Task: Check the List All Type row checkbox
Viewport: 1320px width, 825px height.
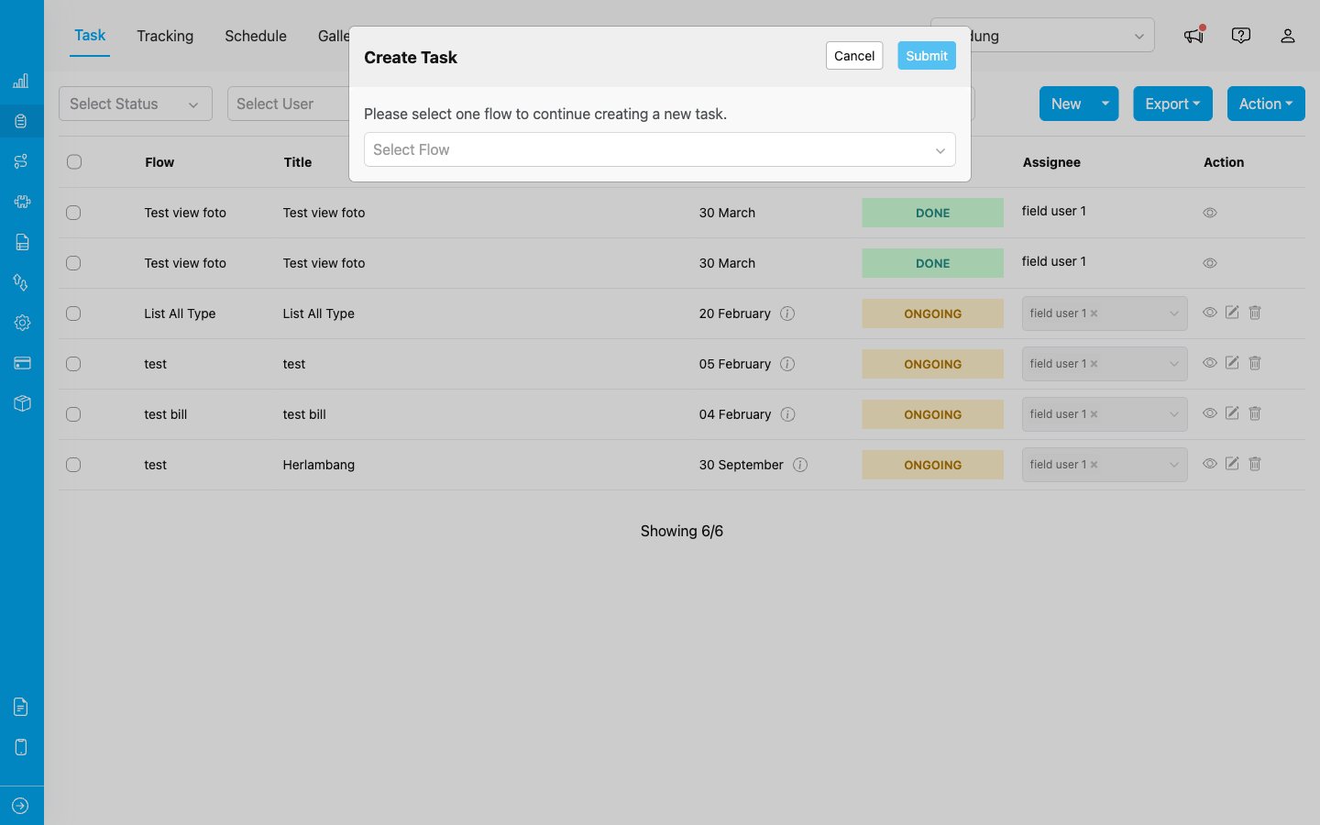Action: tap(73, 313)
